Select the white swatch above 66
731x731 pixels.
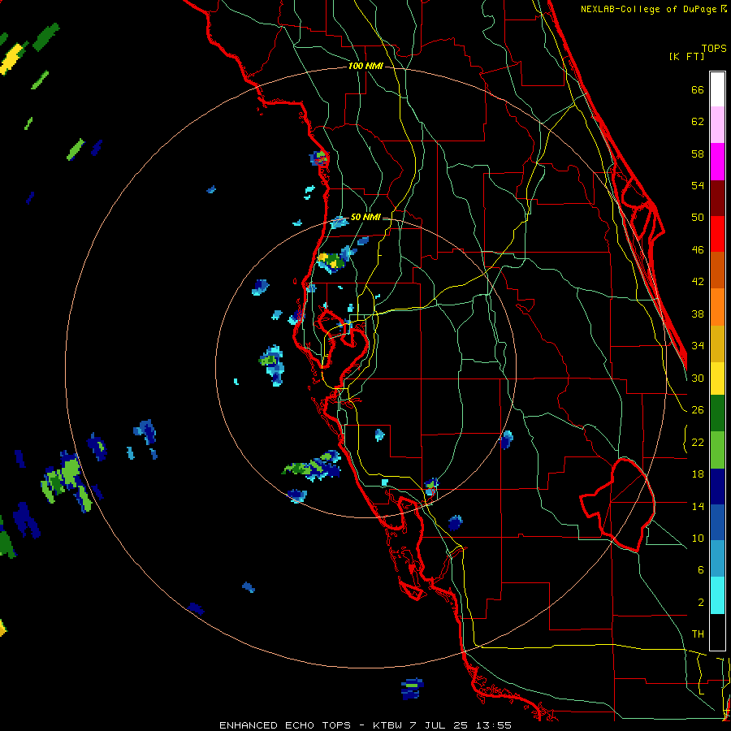click(x=717, y=89)
